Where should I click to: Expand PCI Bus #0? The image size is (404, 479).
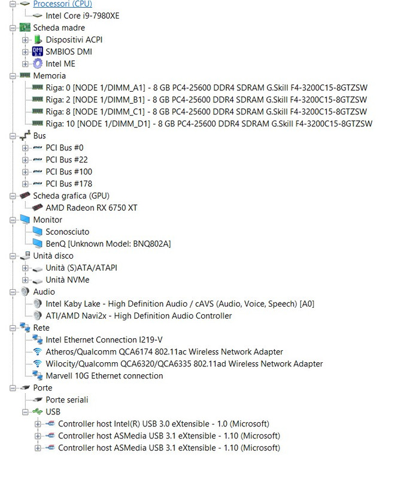coord(25,148)
